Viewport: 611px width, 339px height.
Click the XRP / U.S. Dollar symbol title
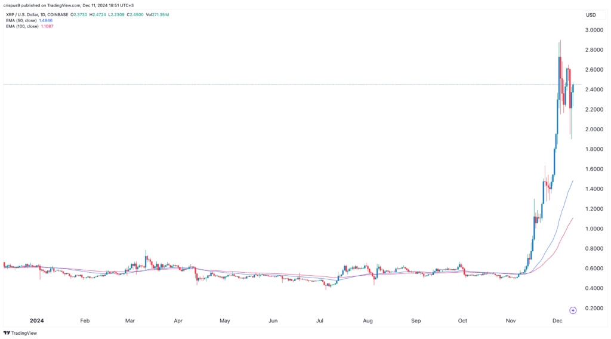tap(37, 15)
